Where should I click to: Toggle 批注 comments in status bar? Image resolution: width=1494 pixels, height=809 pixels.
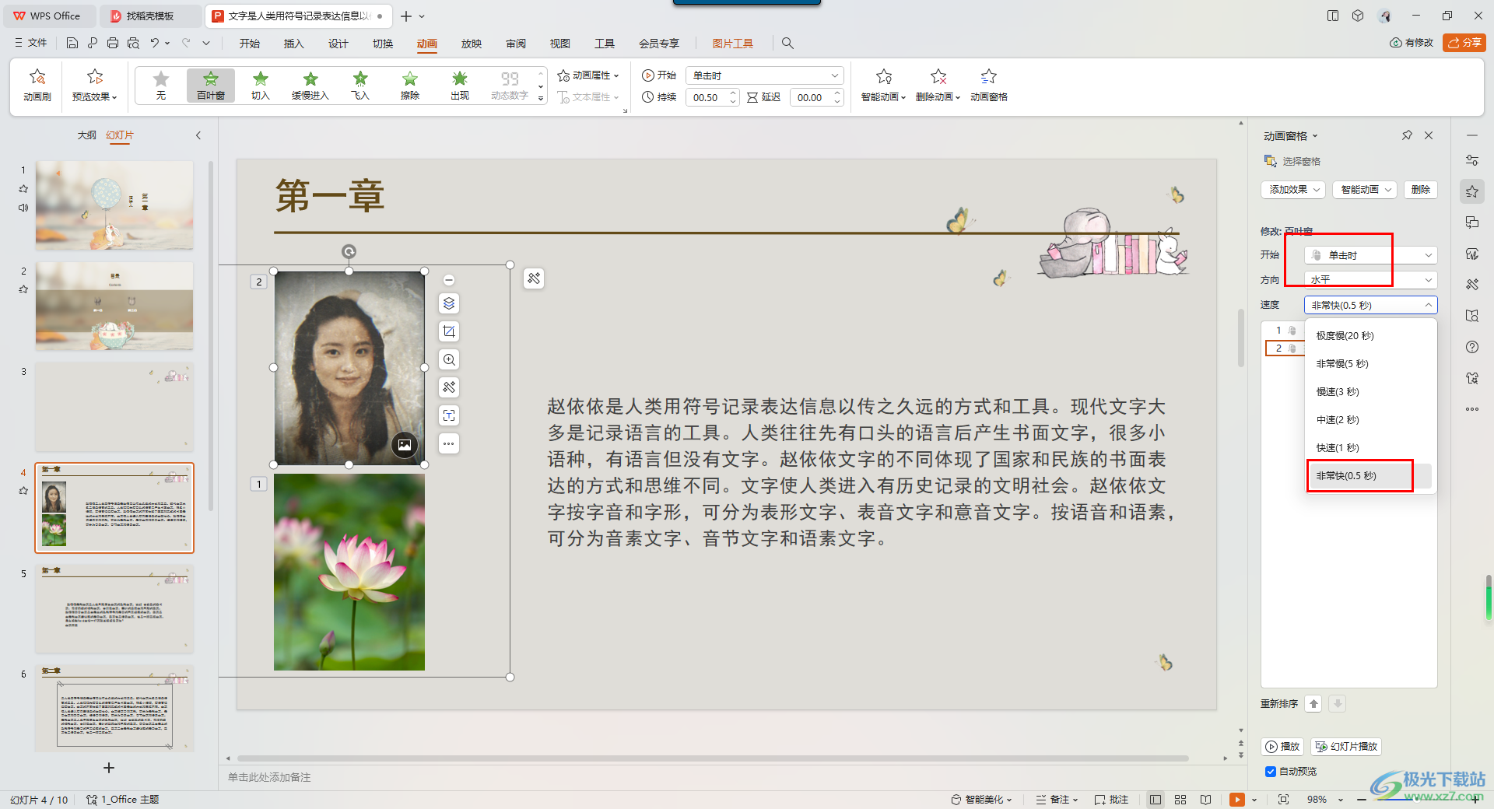tap(1111, 800)
